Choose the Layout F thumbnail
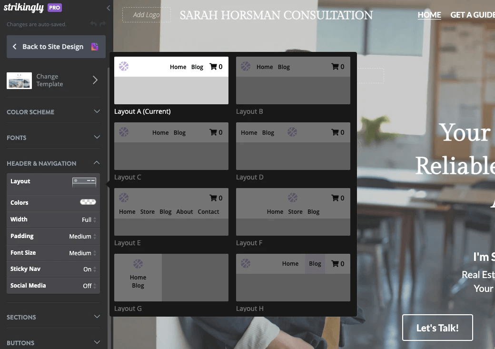The width and height of the screenshot is (495, 349). [x=293, y=212]
